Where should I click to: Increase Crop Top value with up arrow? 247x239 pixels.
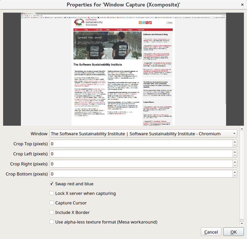pyautogui.click(x=235, y=142)
